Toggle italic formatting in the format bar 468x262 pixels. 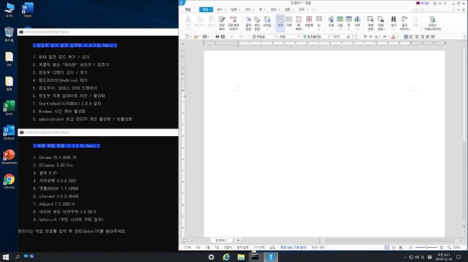(x=370, y=36)
